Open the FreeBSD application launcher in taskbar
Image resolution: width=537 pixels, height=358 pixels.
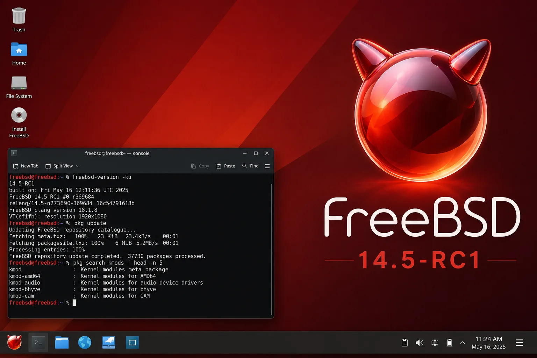coord(14,343)
